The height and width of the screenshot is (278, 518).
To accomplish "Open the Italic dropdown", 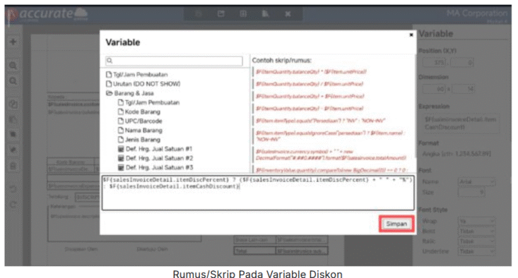I will [476, 241].
